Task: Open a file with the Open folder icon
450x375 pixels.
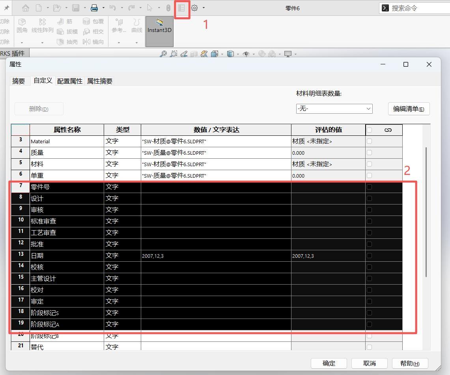Action: (57, 8)
